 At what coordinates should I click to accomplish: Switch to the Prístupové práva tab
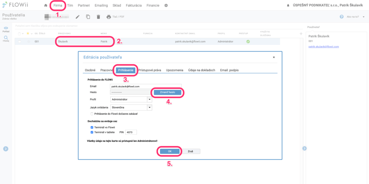tap(150, 70)
